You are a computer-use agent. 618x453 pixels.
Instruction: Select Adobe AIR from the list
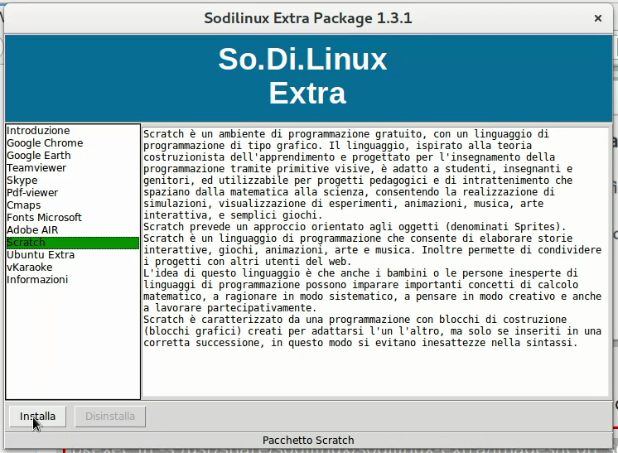[32, 230]
